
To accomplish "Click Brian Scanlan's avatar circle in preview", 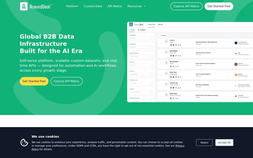I will click(x=167, y=63).
